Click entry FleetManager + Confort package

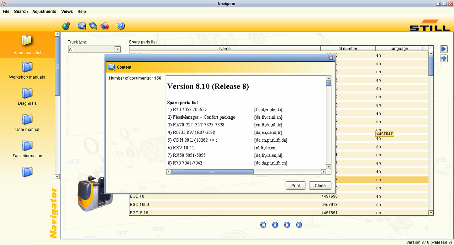(x=201, y=117)
